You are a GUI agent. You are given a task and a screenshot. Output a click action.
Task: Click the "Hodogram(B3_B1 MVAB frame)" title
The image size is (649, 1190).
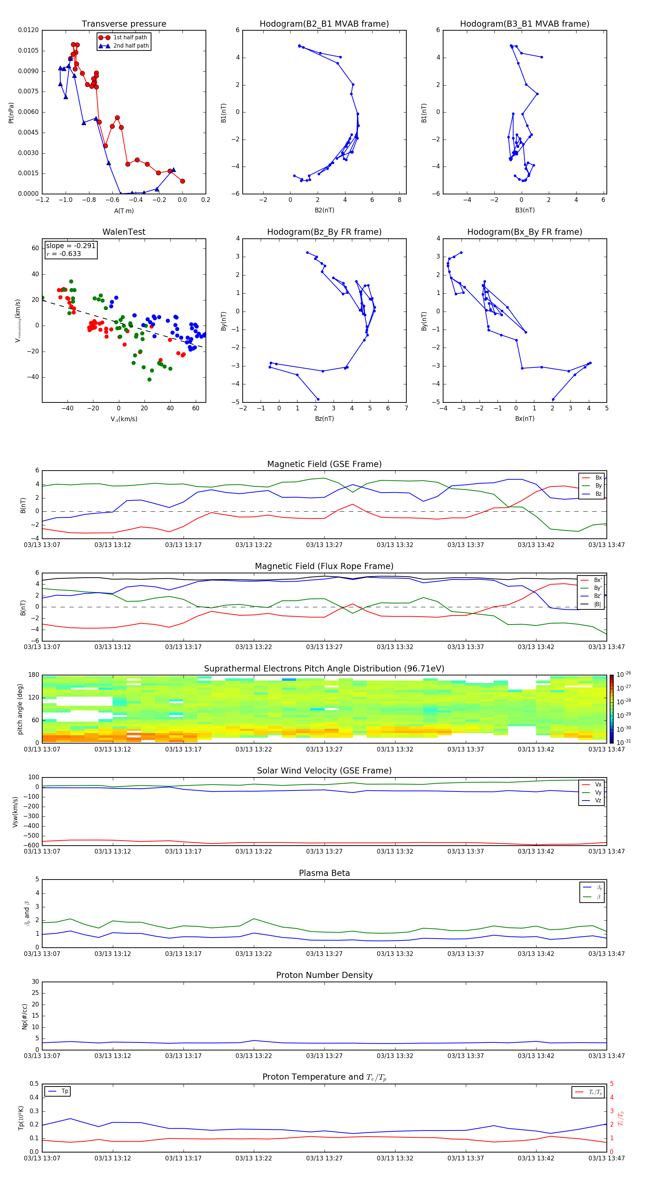525,24
